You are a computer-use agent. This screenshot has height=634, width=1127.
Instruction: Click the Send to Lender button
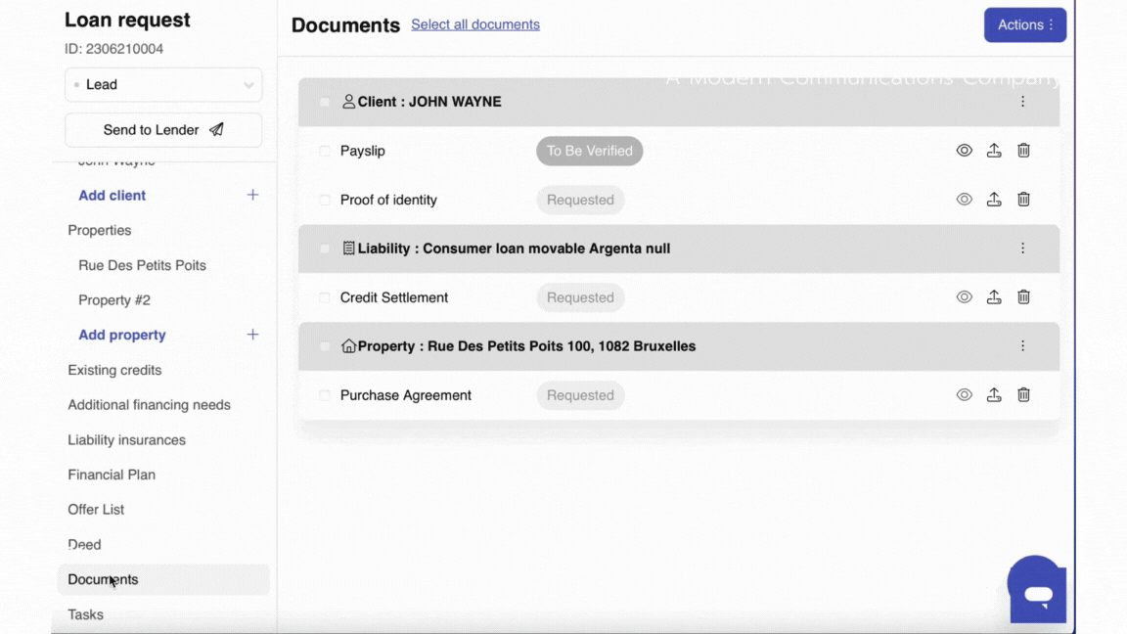pyautogui.click(x=163, y=130)
